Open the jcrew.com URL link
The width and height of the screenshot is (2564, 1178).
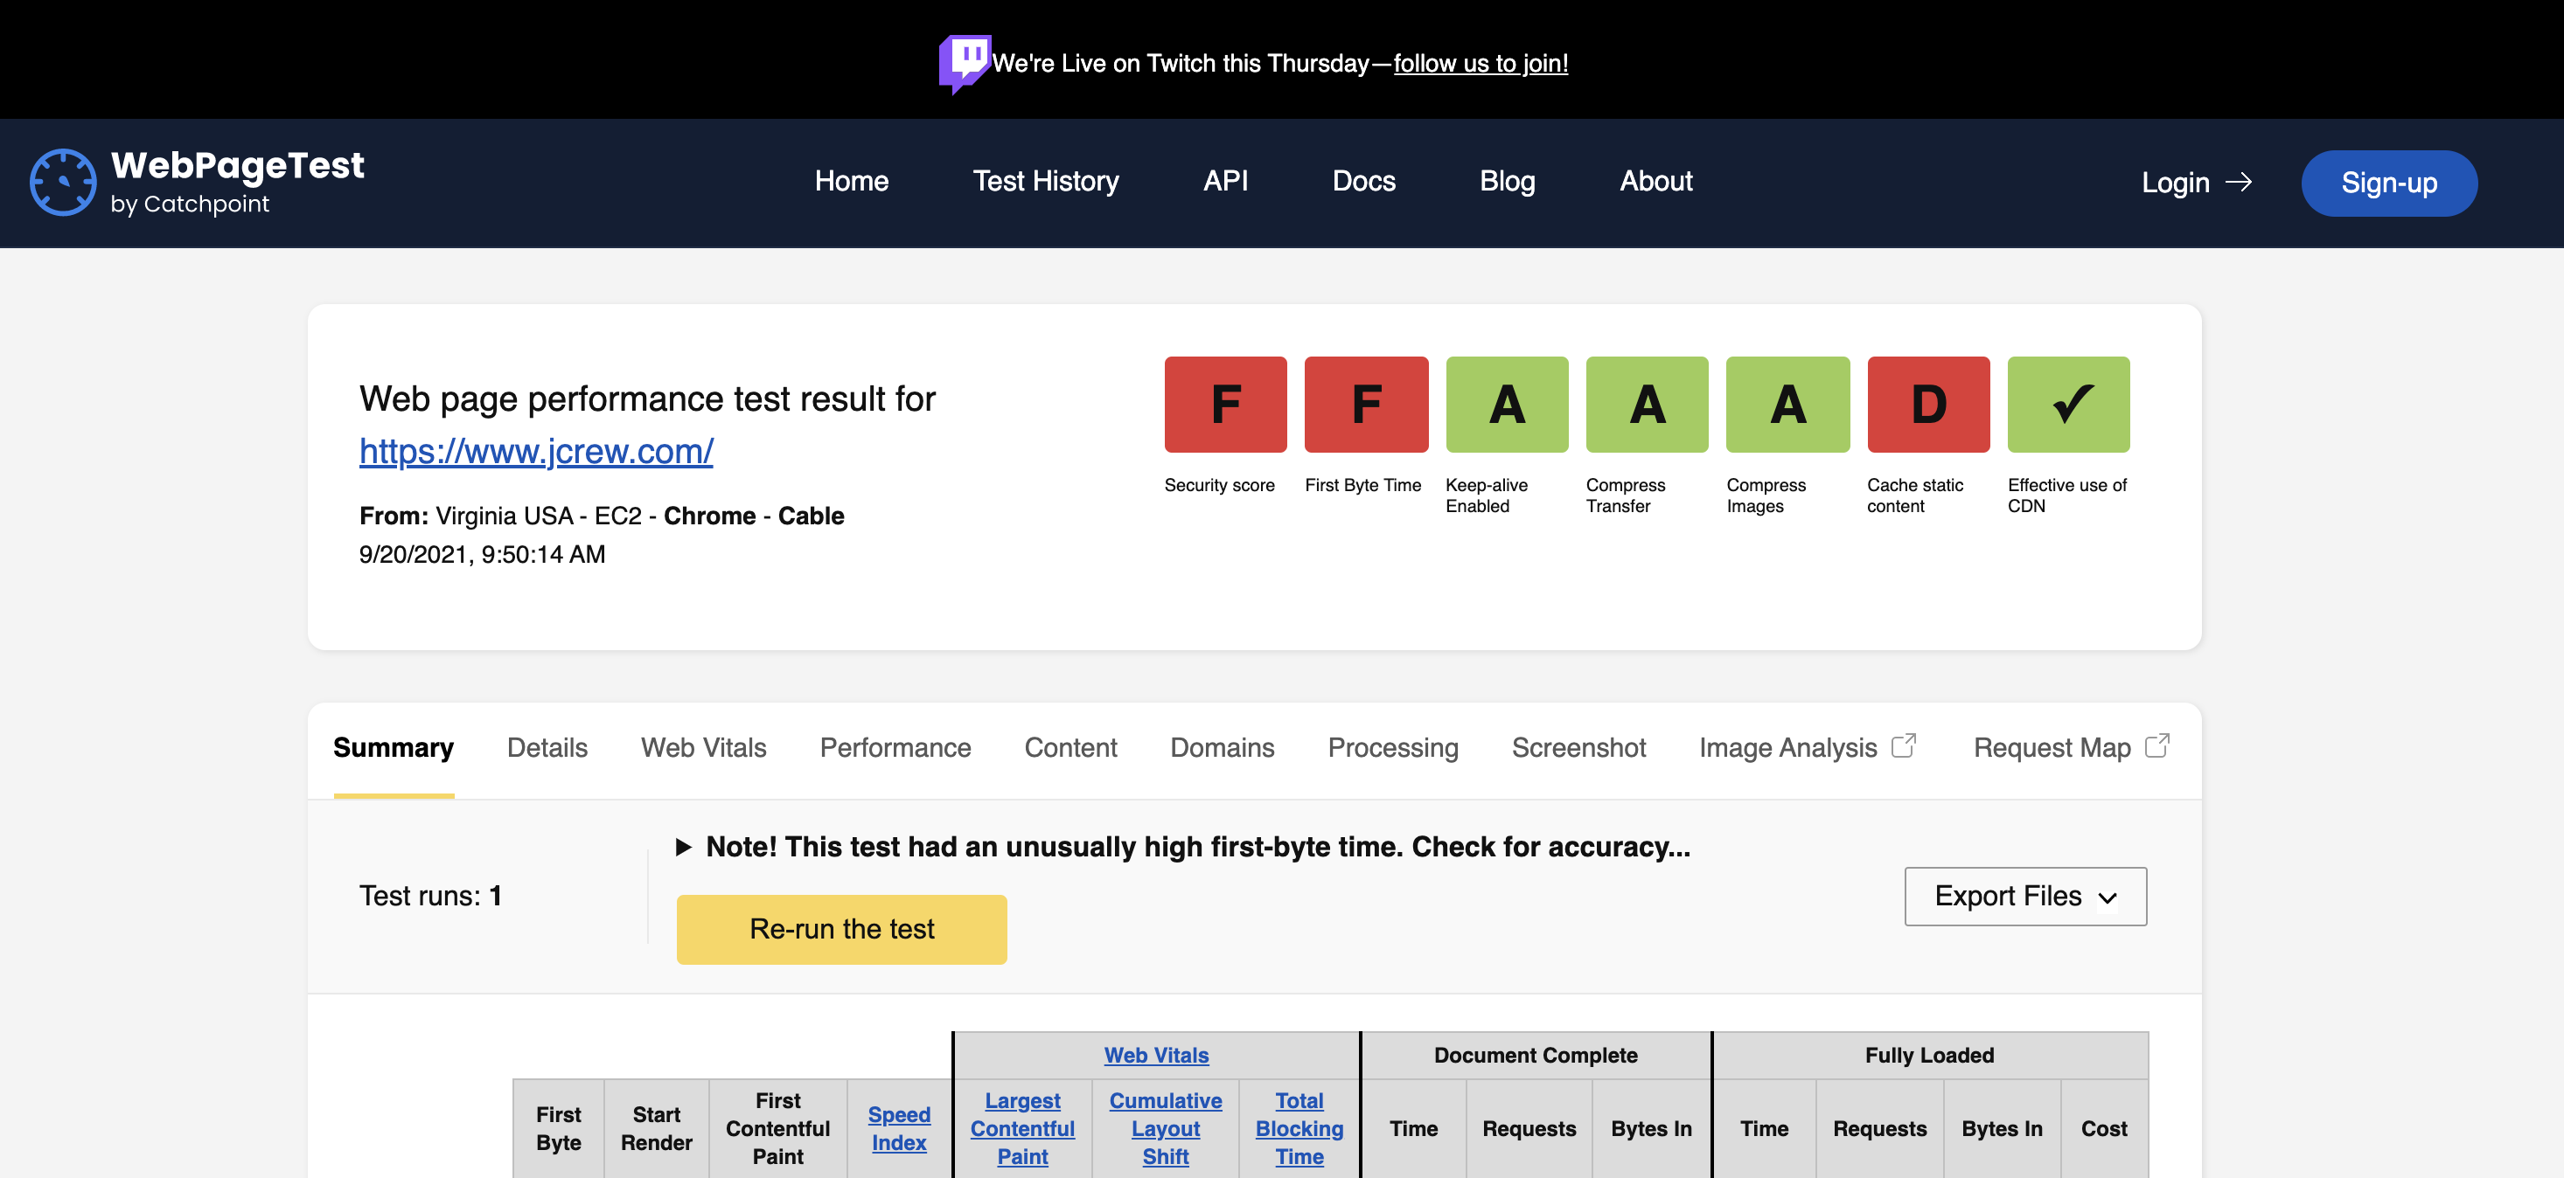(x=535, y=451)
